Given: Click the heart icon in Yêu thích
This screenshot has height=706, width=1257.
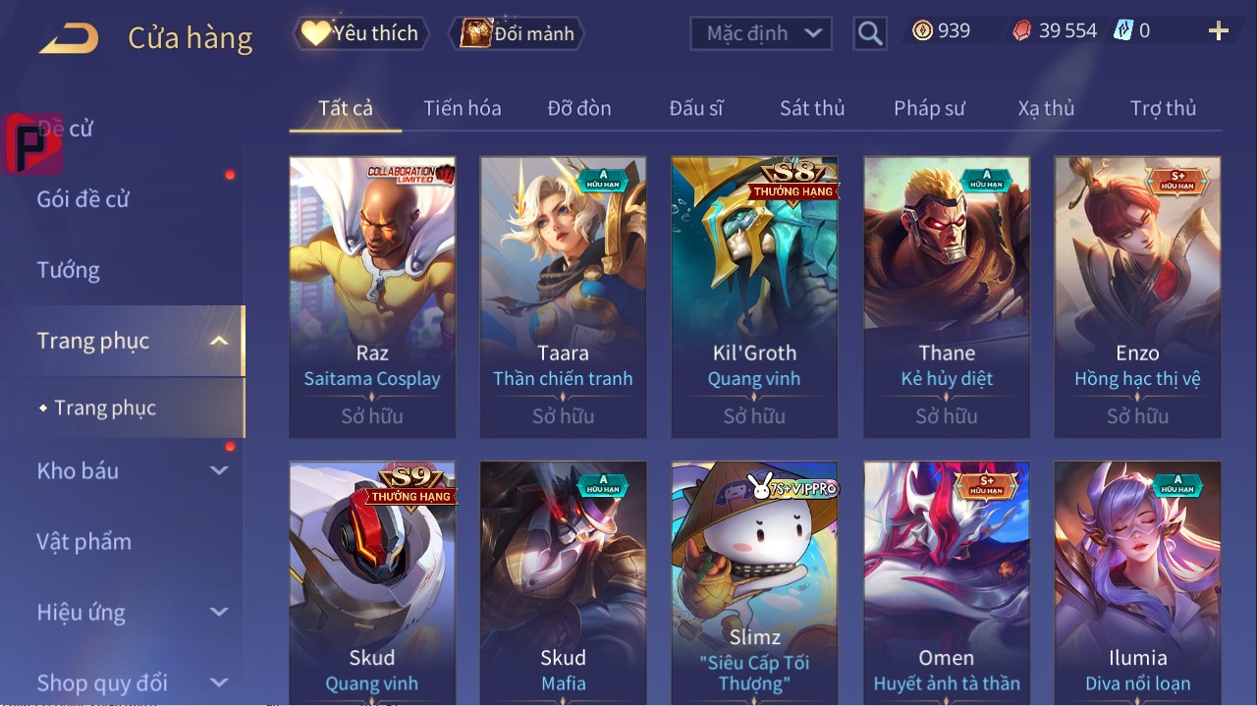Looking at the screenshot, I should point(315,33).
